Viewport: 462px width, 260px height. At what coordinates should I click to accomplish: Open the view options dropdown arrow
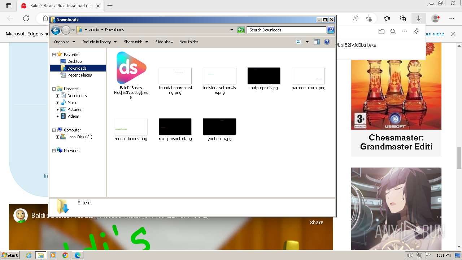pyautogui.click(x=307, y=42)
